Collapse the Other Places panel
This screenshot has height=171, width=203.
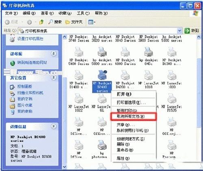54,78
